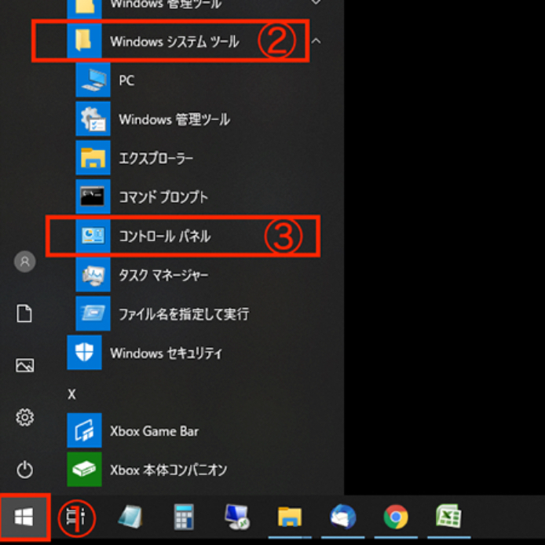Open Pictures from Start sidebar

point(24,365)
